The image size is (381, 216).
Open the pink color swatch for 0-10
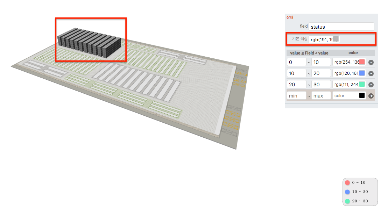tap(362, 62)
